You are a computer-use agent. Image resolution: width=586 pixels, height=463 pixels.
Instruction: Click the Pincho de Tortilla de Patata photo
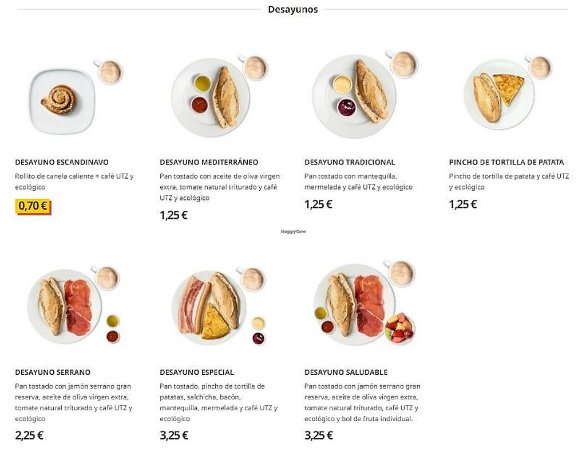(x=498, y=95)
